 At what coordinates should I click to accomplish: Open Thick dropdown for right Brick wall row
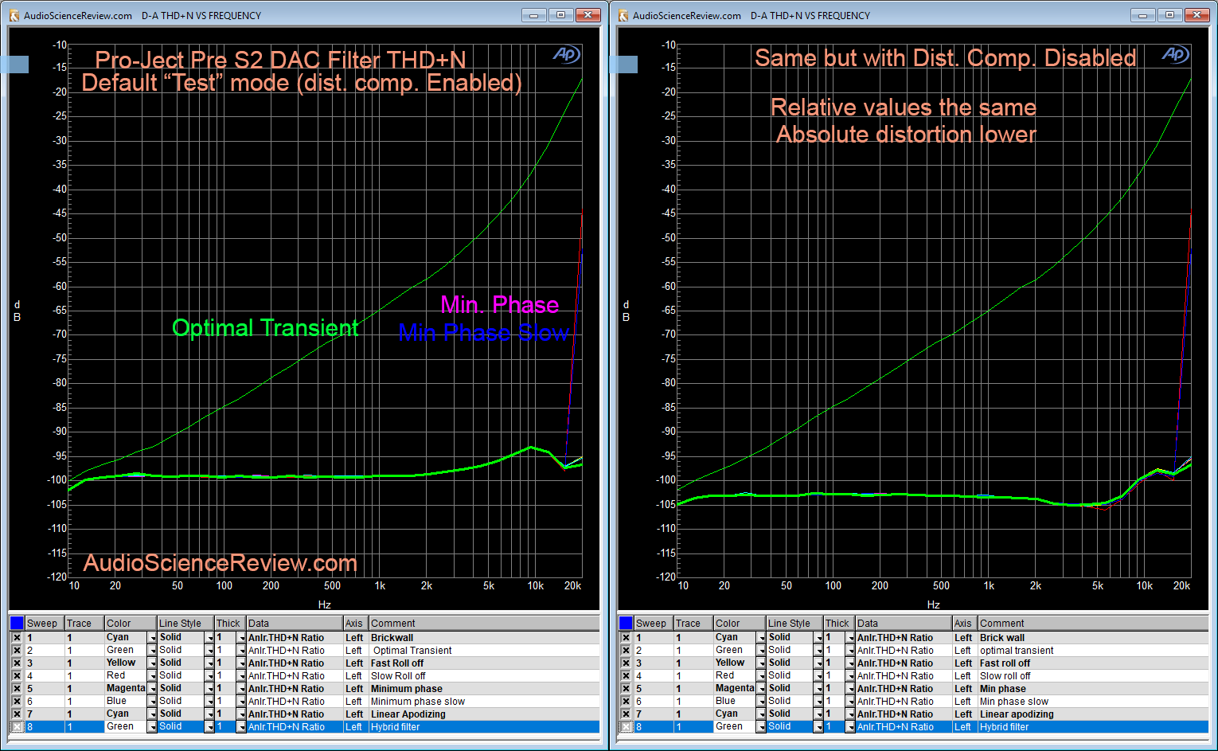tap(850, 638)
